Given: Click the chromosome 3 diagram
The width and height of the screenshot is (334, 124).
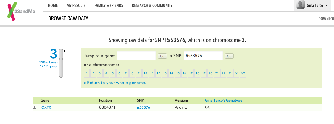Looking at the screenshot, I should point(61,63).
